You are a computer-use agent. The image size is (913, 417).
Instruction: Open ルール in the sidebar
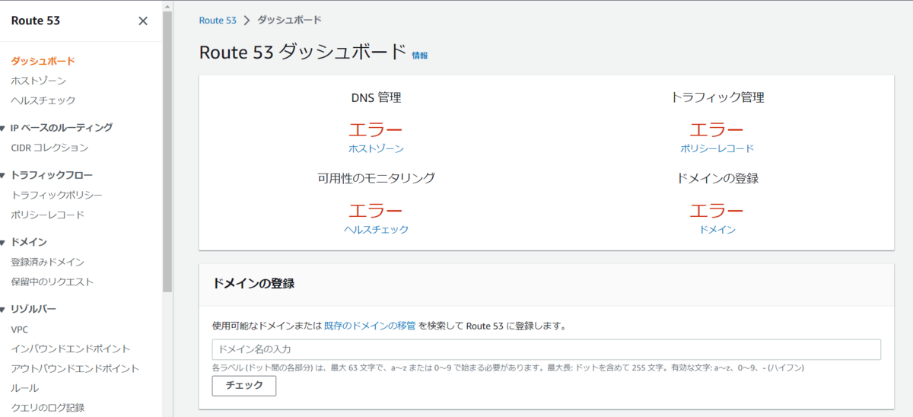pos(24,388)
